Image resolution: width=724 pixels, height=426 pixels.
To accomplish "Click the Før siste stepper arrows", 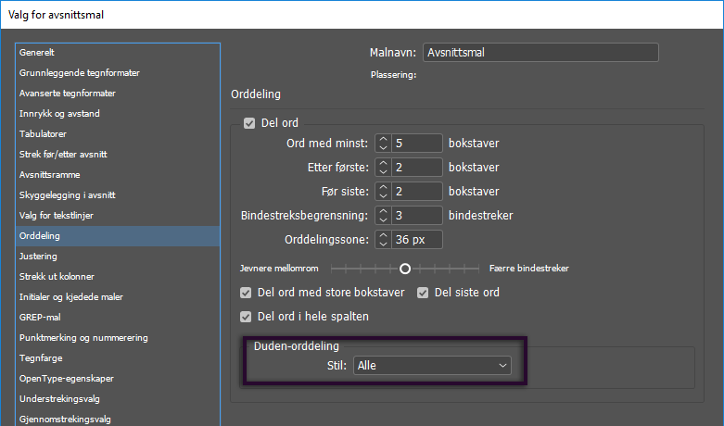I will pyautogui.click(x=383, y=192).
